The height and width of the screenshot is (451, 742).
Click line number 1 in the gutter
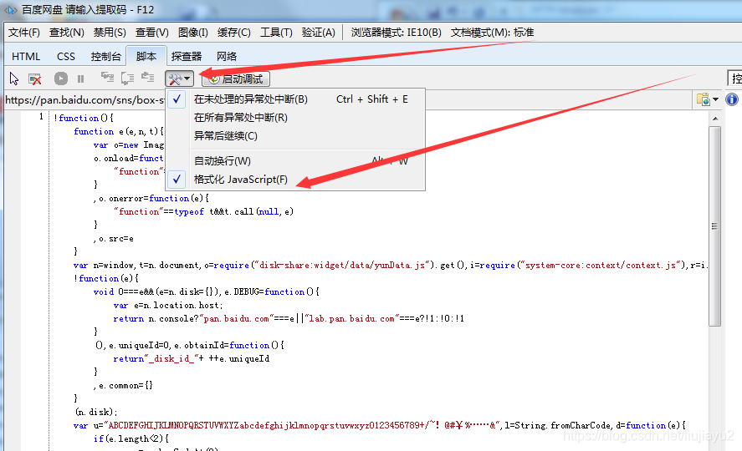coord(41,116)
